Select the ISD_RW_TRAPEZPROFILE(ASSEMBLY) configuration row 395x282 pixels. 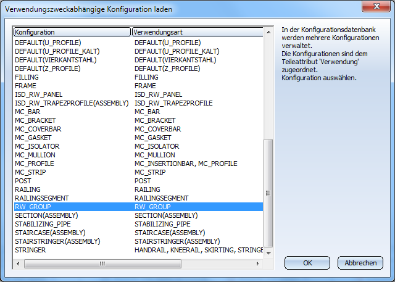tap(138, 103)
